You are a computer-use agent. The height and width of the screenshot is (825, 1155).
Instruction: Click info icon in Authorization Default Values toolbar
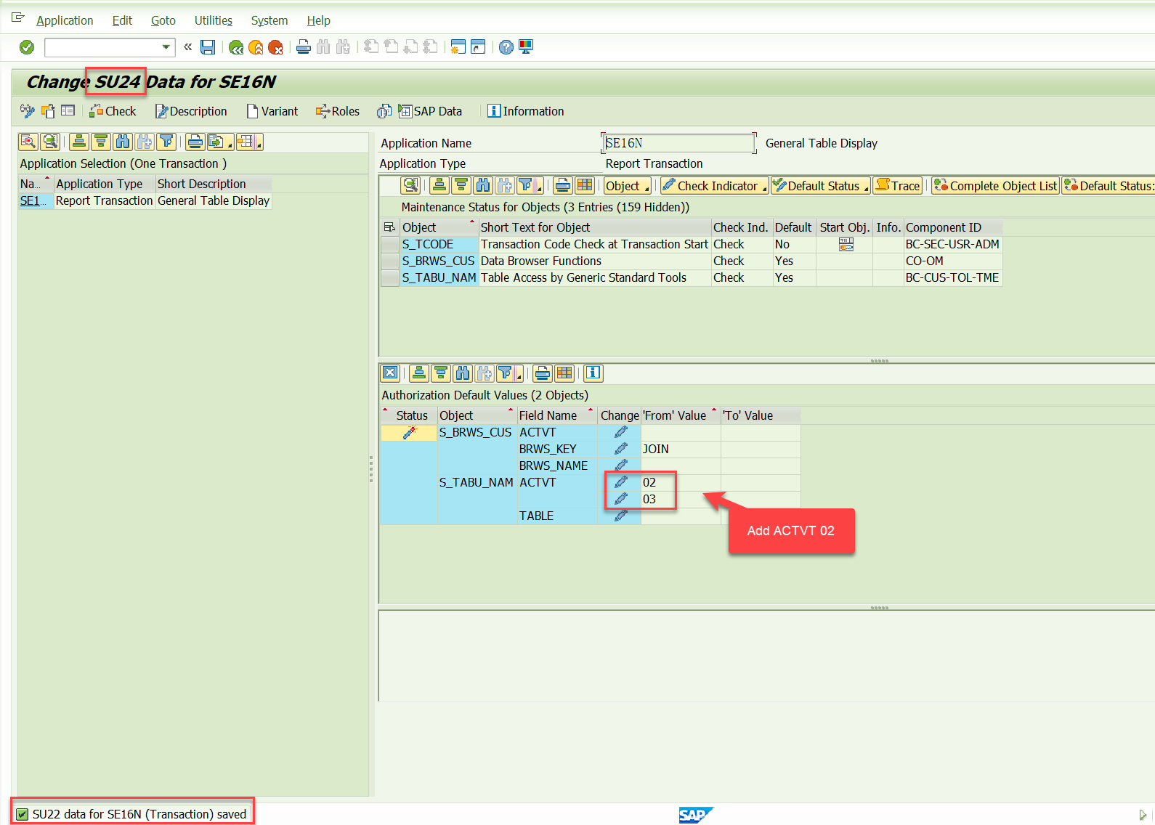(x=593, y=373)
